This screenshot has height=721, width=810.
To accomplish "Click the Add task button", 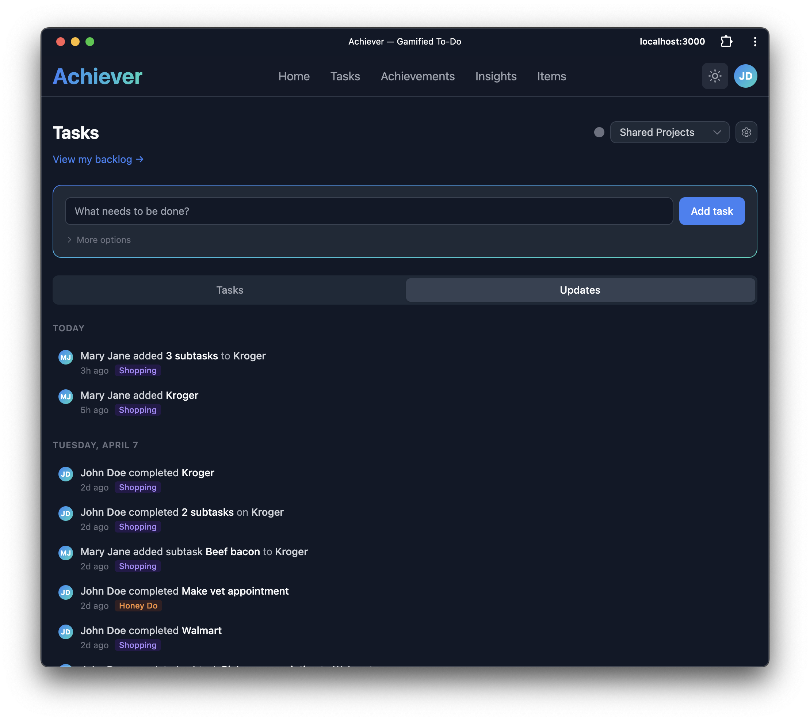I will pos(712,211).
